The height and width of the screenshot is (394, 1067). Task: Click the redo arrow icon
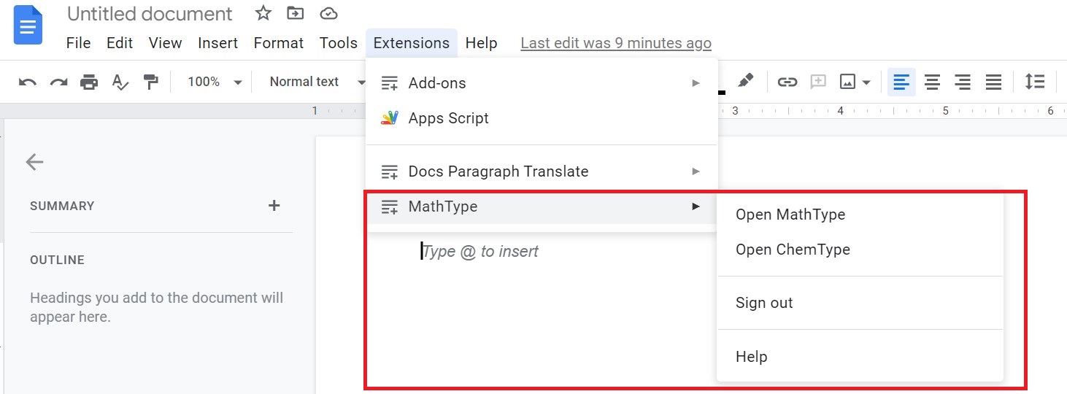[58, 82]
